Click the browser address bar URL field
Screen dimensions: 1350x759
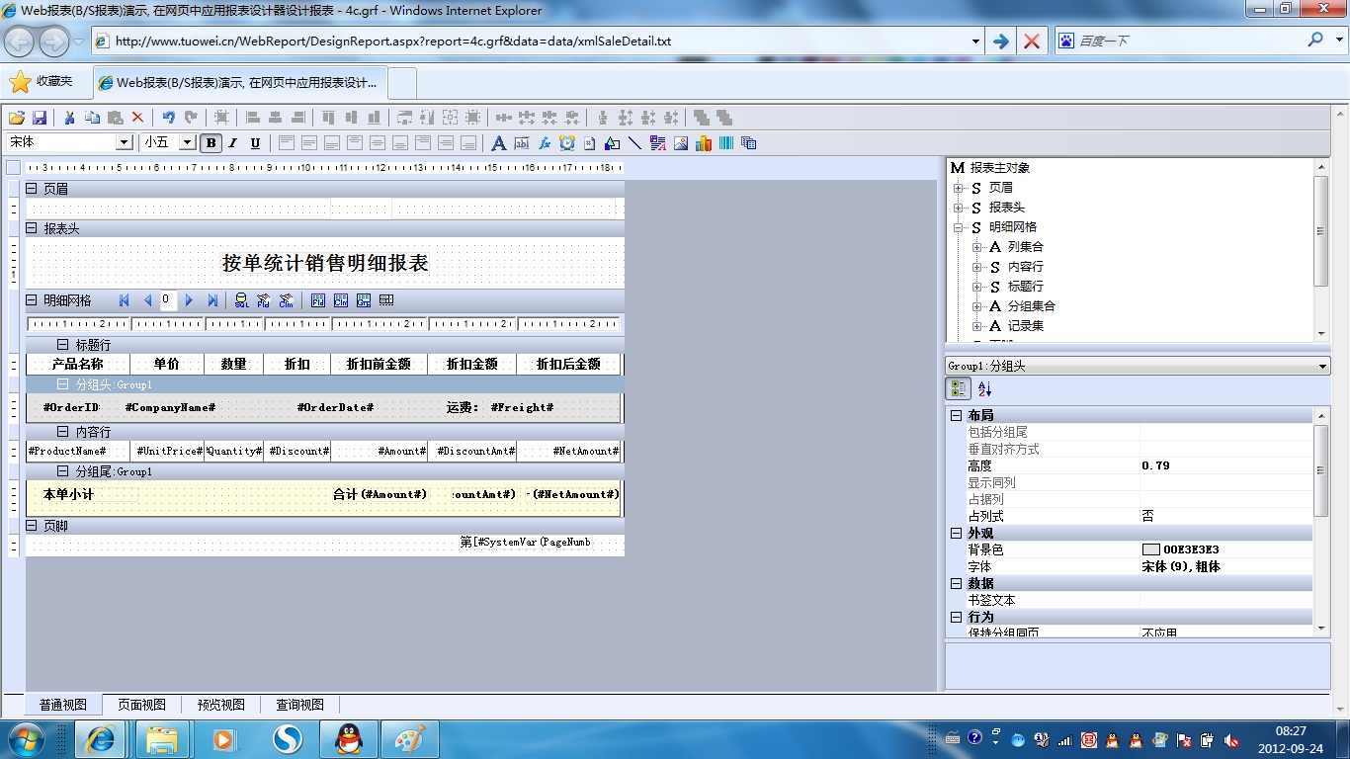coord(534,42)
